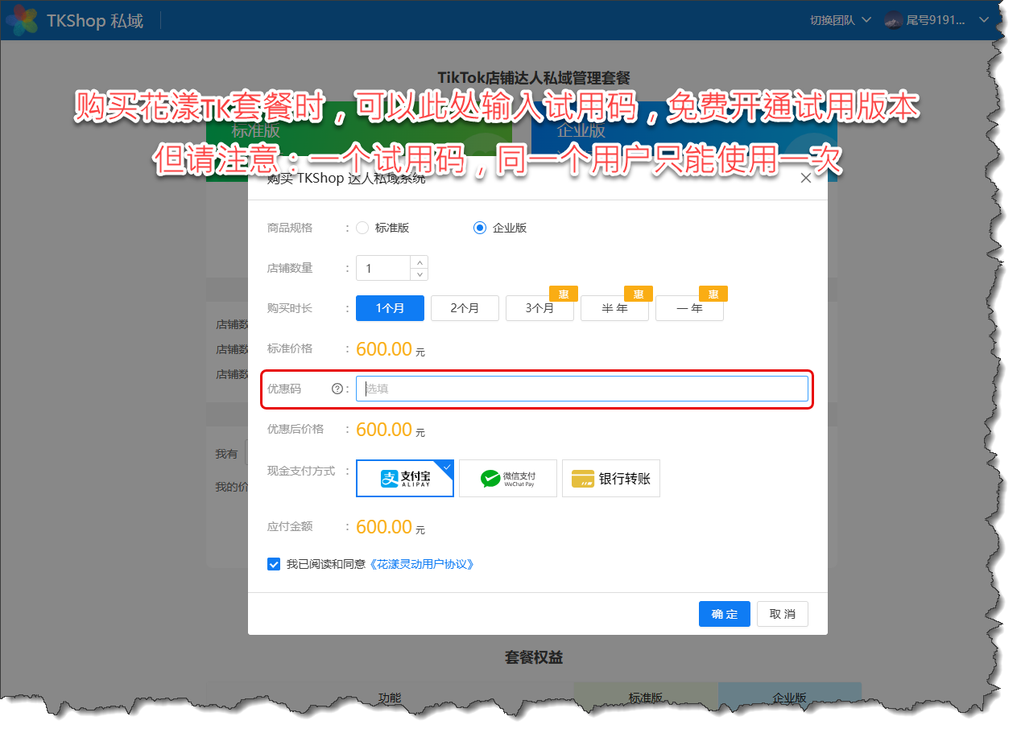Choose the 半年 purchase duration
The width and height of the screenshot is (1021, 733).
click(x=614, y=308)
